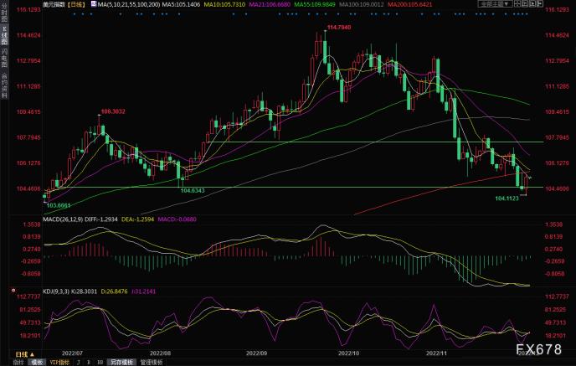Screen dimensions: 576x366
Task: Click the 109.3032 peak price label
Action: tap(113, 111)
